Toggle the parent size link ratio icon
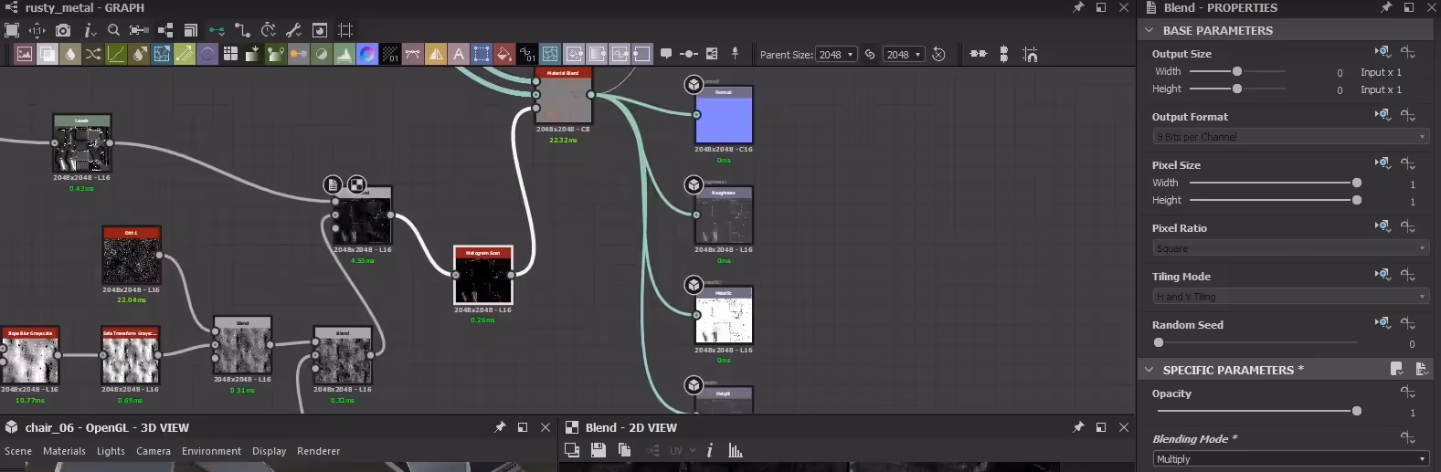 pos(870,54)
